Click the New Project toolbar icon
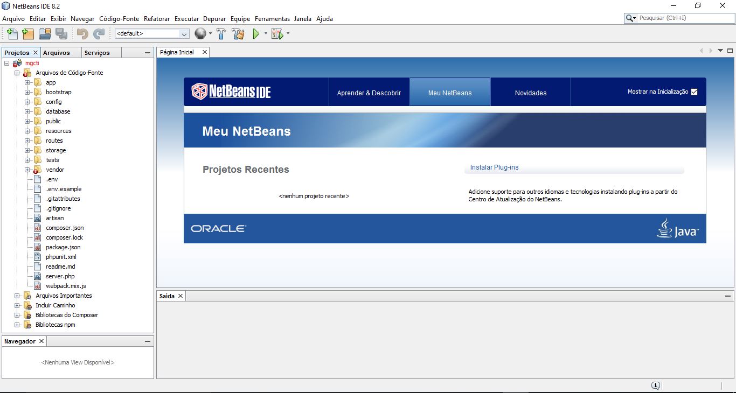 [28, 33]
